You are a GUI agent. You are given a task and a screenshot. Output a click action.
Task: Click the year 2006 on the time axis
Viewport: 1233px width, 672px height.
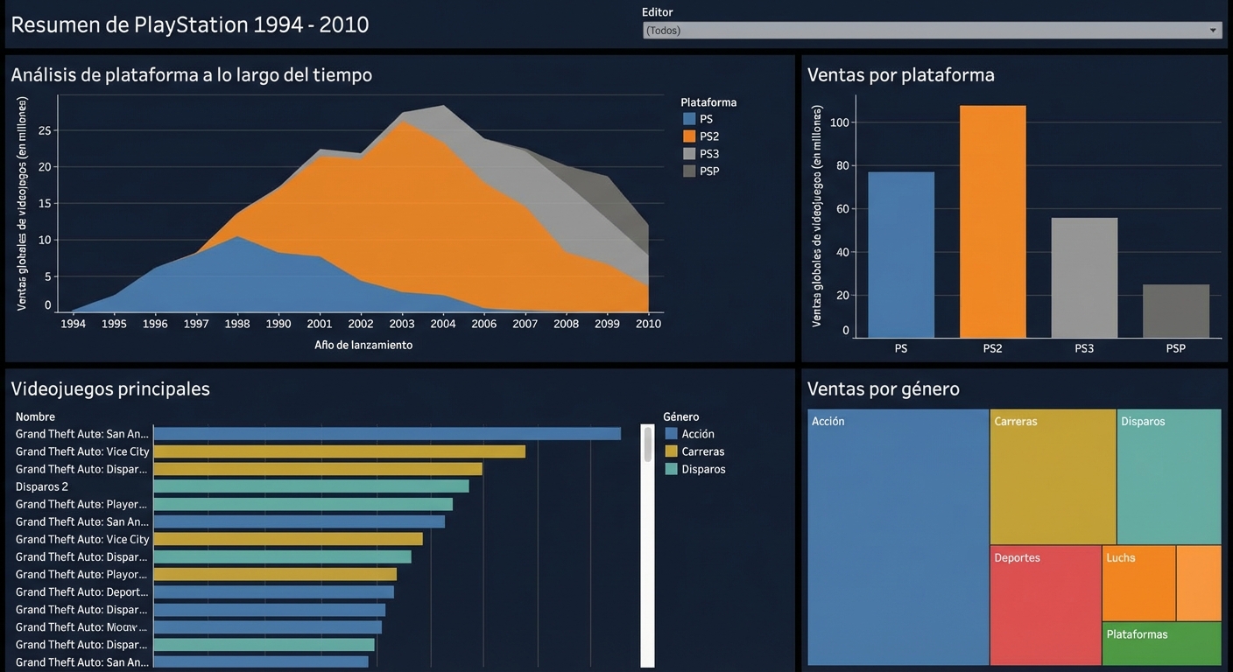pos(483,324)
